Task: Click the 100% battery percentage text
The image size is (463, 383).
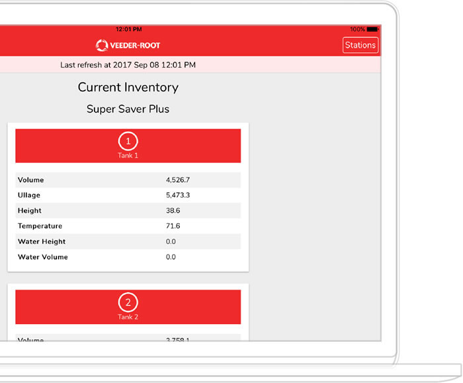Action: point(358,29)
